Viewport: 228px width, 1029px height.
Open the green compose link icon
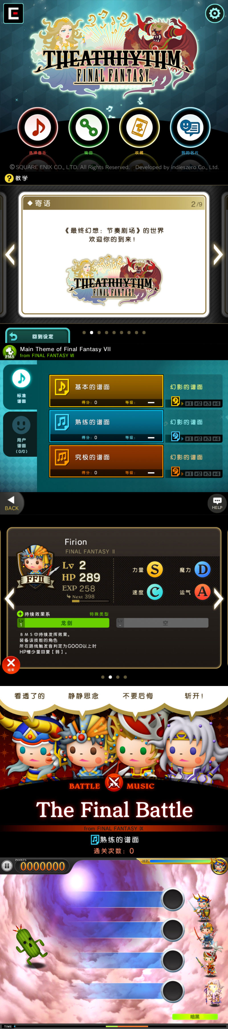point(88,128)
